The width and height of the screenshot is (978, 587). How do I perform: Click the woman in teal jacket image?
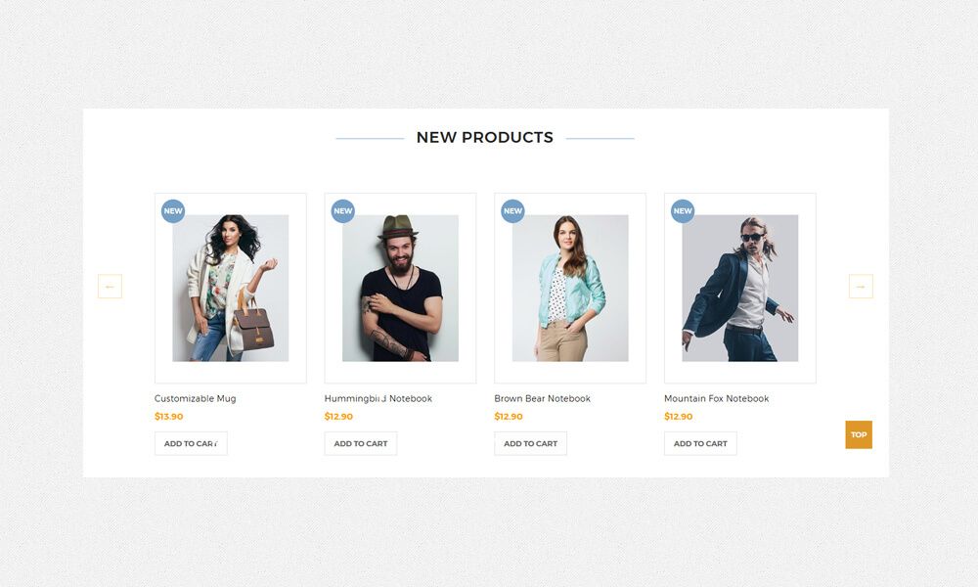tap(570, 289)
